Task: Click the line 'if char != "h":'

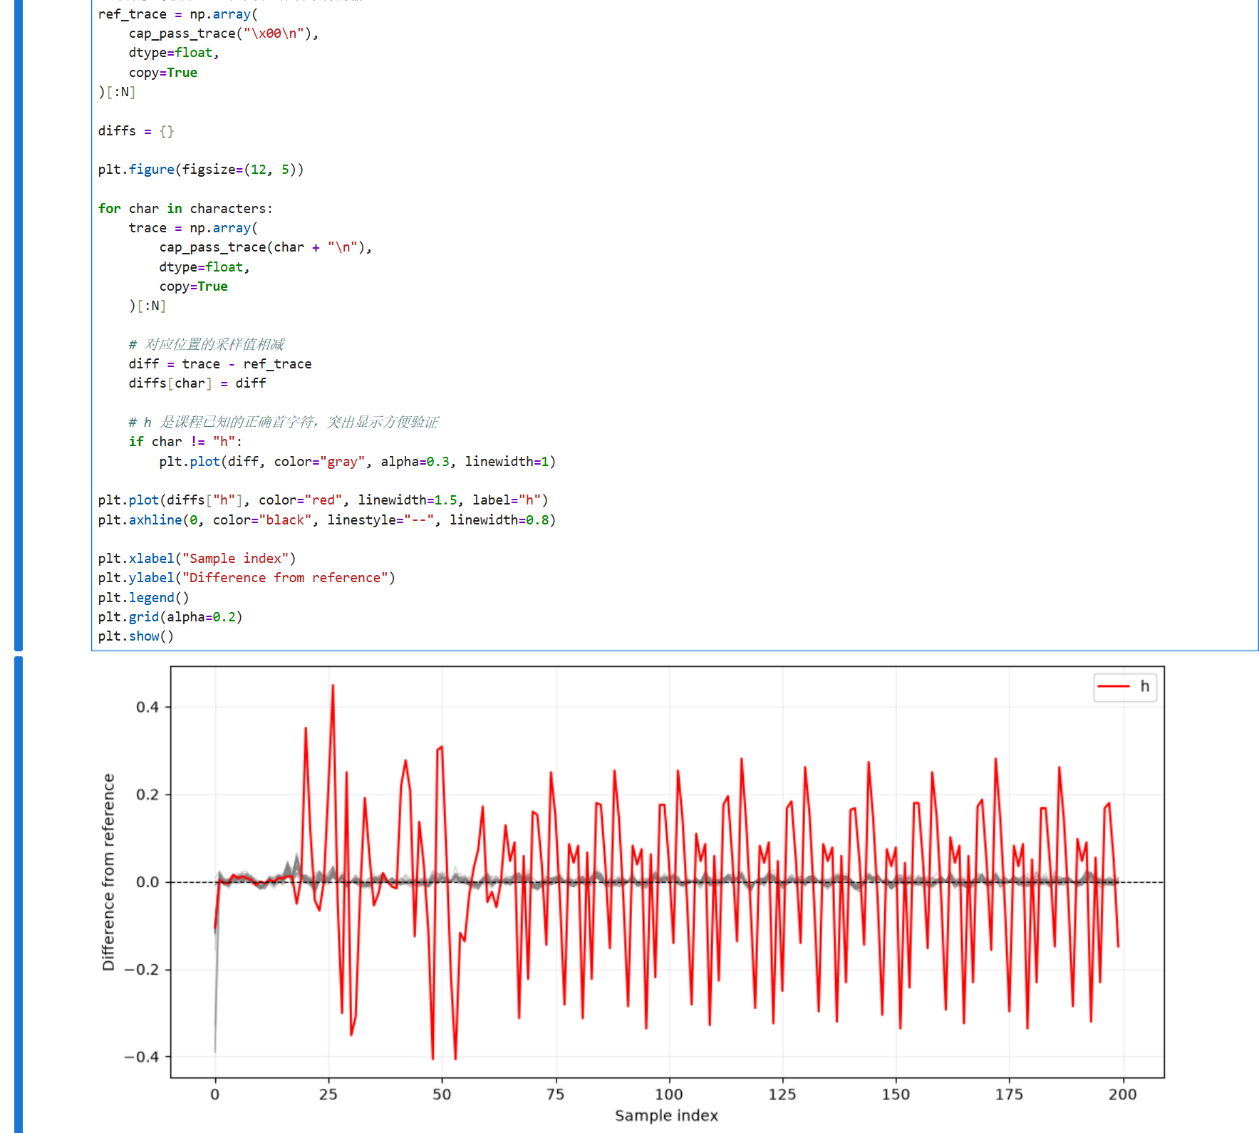Action: point(185,442)
